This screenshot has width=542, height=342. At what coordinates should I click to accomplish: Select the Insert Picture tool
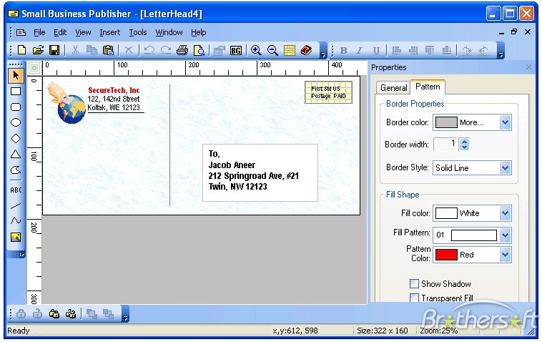coord(16,238)
